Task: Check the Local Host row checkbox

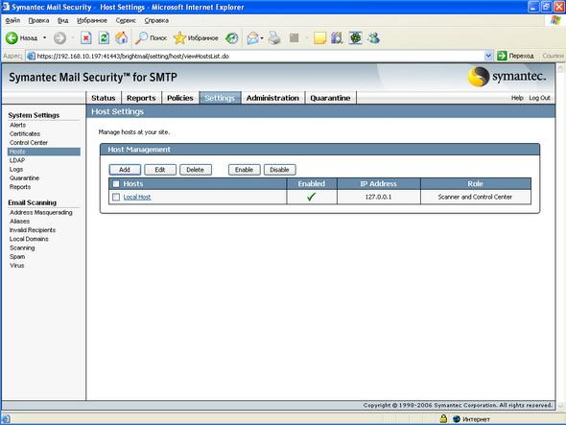Action: 116,197
